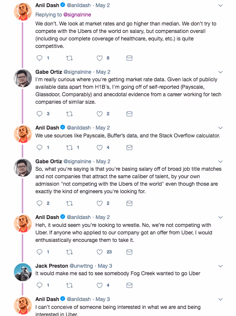Open the share message icon on the wrestle tweet
Screen dimensions: 236x316
point(129,252)
